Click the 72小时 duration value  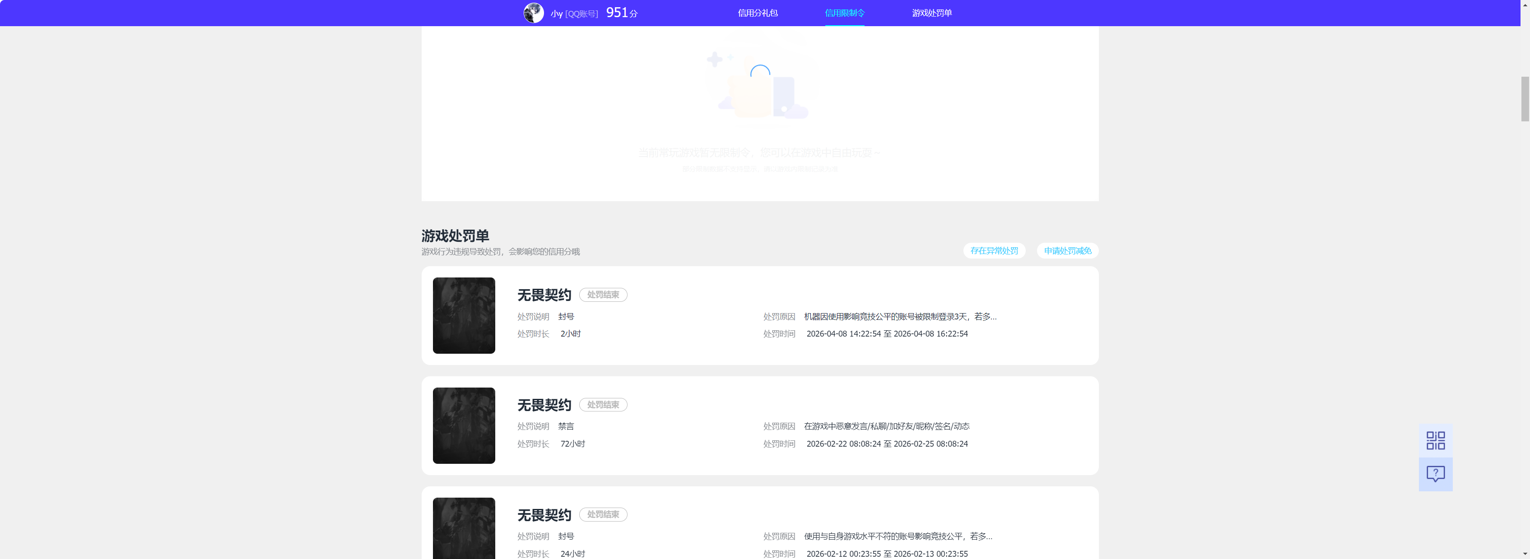click(572, 444)
